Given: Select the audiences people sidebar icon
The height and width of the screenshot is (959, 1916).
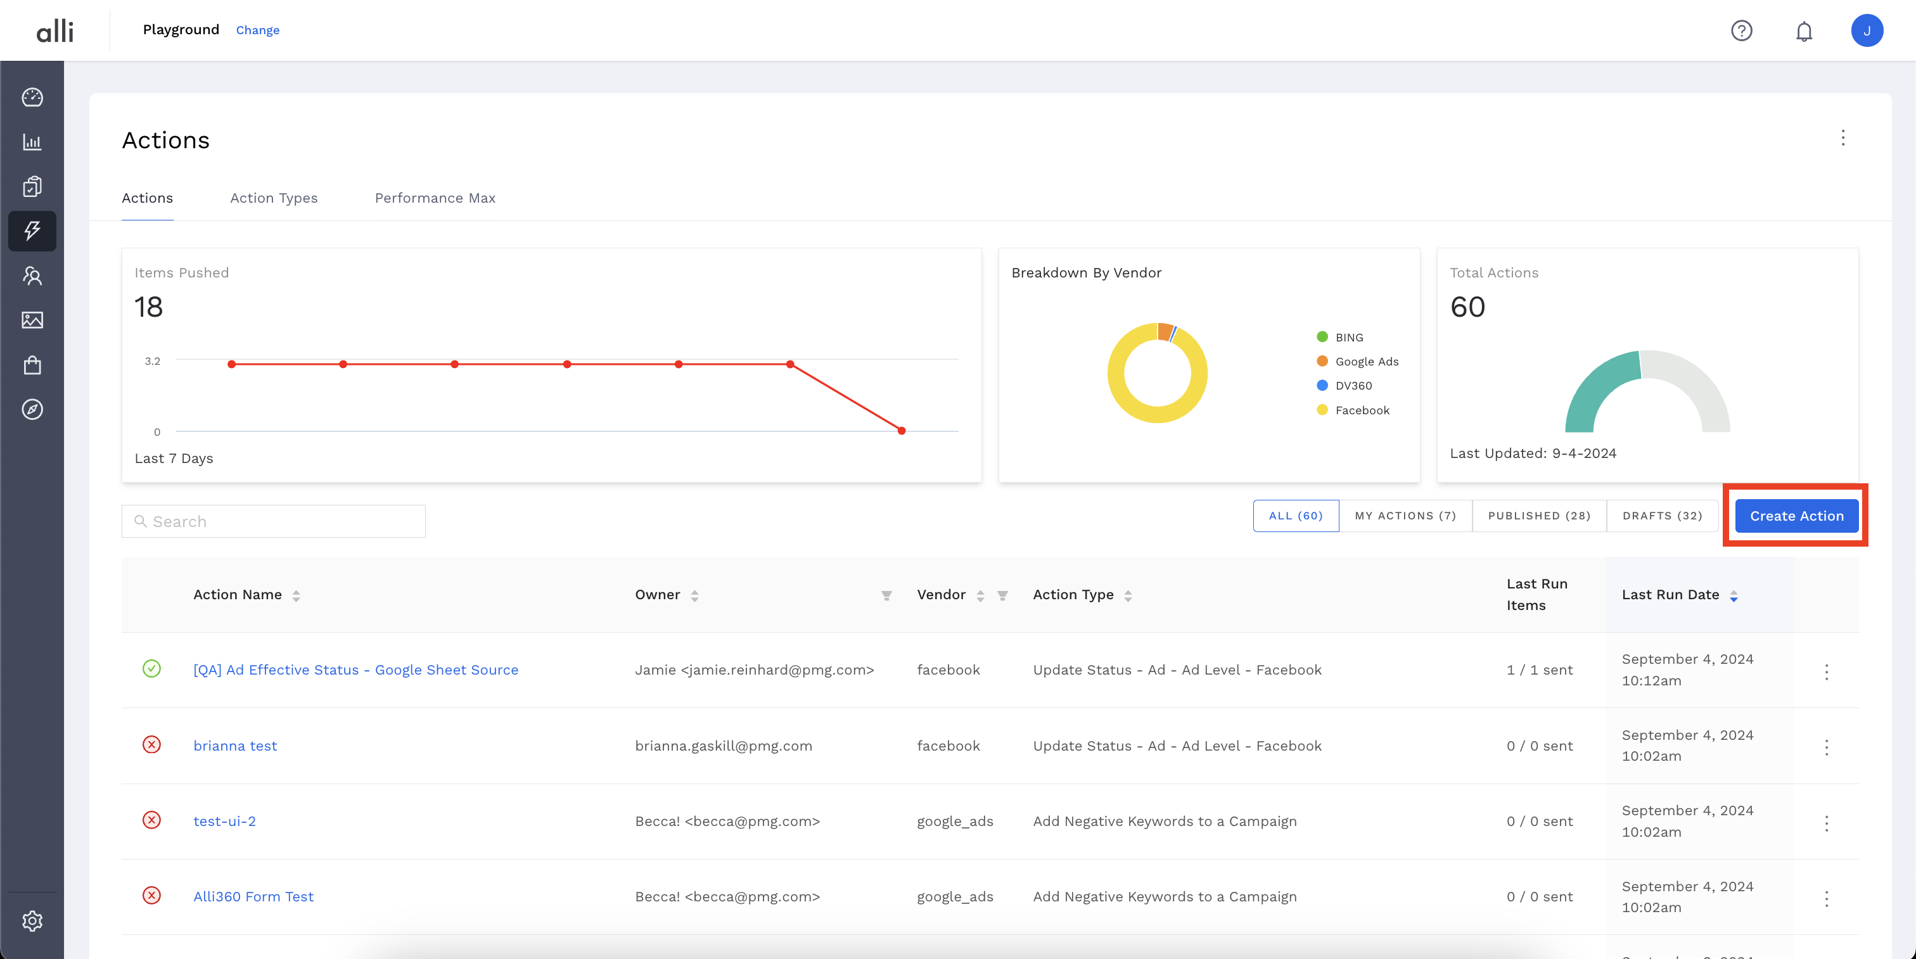Looking at the screenshot, I should (x=32, y=276).
